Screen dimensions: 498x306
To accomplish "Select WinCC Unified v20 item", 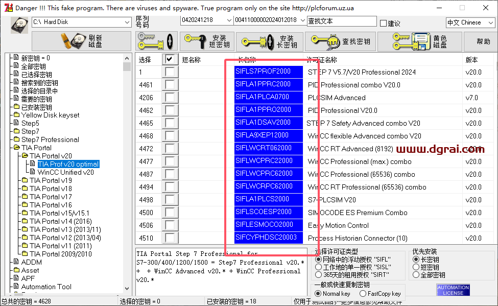I will [66, 172].
